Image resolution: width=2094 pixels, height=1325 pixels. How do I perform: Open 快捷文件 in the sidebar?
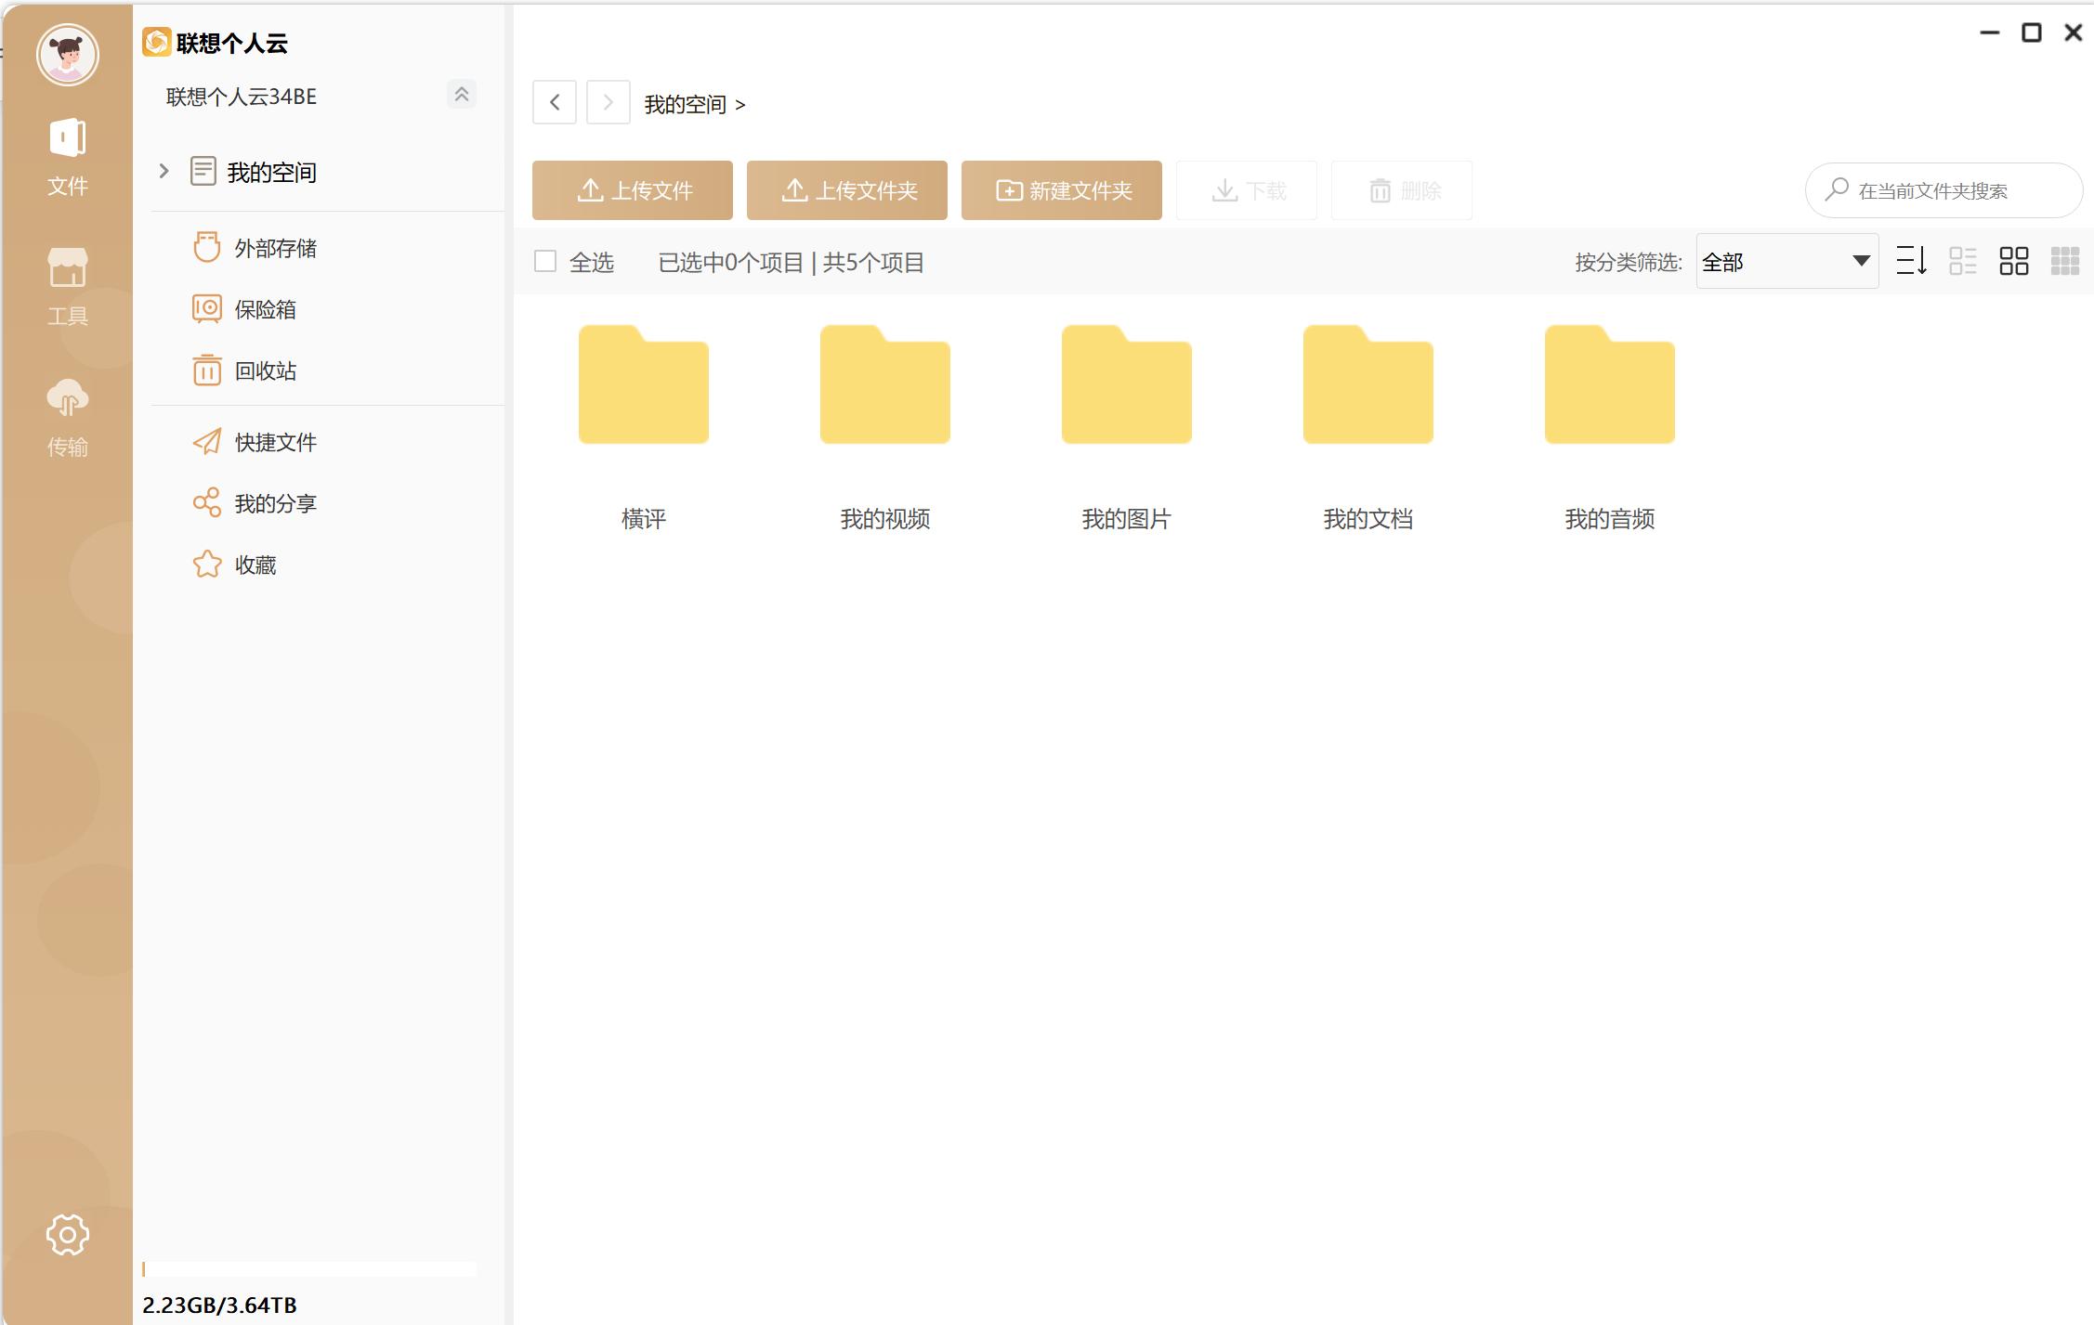tap(275, 443)
